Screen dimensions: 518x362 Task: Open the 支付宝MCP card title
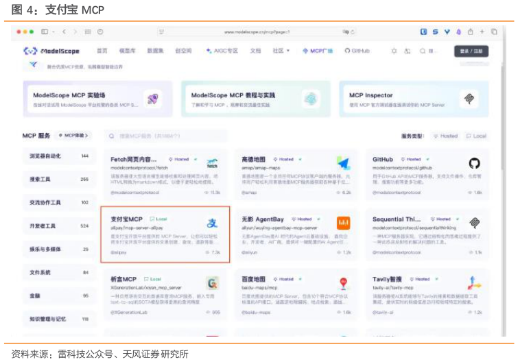[x=126, y=219]
